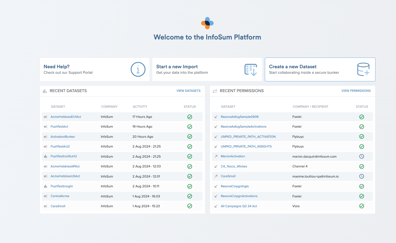The height and width of the screenshot is (243, 396).
Task: Click the marion.dacquin@infosum.com recipient text
Action: pyautogui.click(x=314, y=156)
